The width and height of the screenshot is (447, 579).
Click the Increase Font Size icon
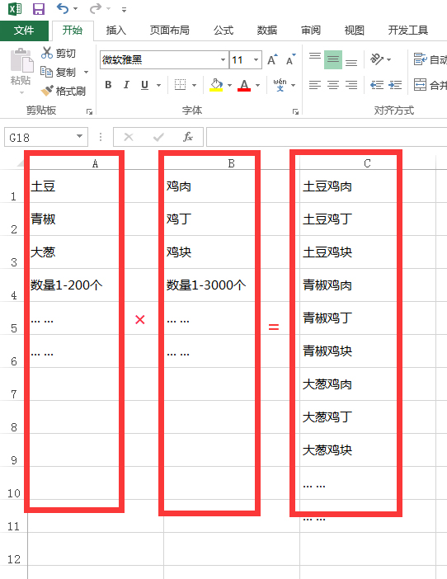[x=272, y=59]
